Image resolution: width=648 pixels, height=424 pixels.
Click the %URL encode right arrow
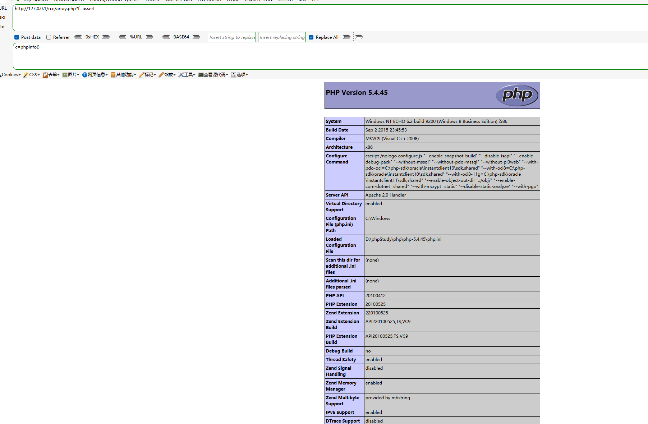(x=150, y=37)
